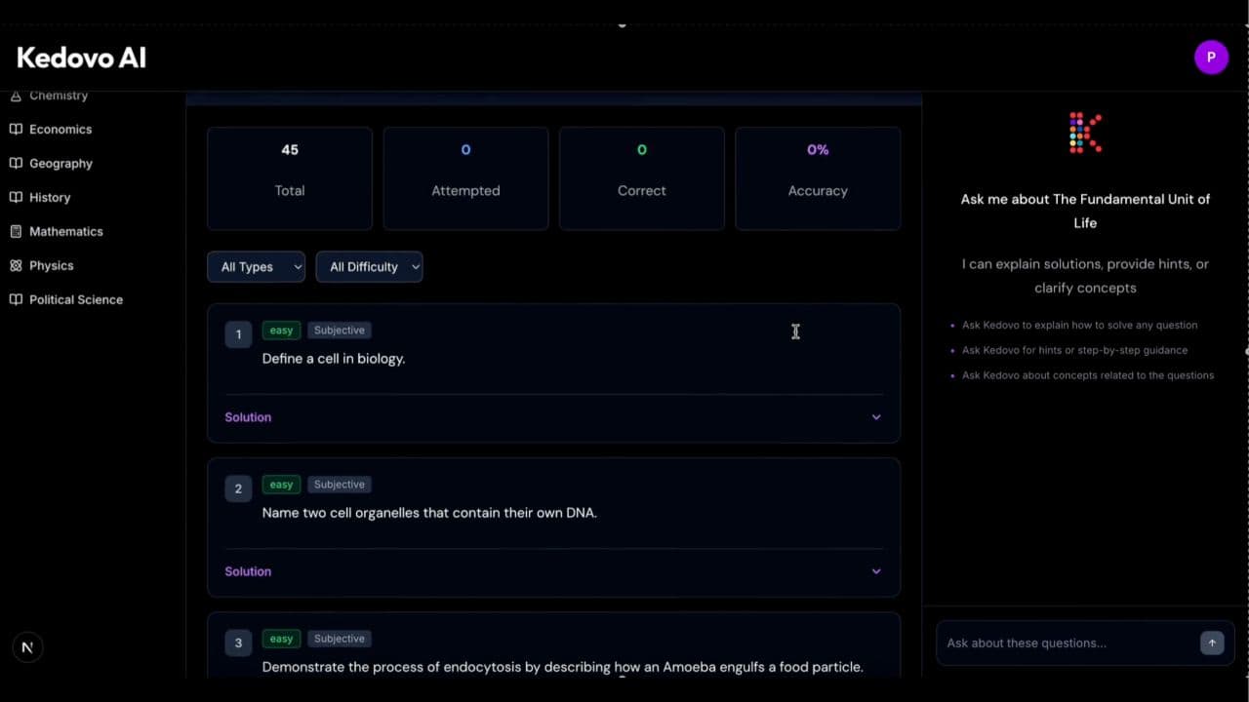Click the Geography subject icon
The height and width of the screenshot is (702, 1249).
click(18, 163)
